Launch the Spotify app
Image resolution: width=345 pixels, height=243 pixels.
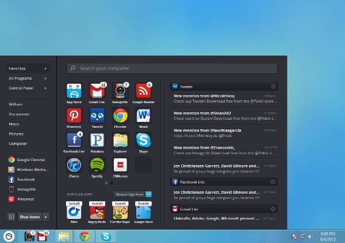click(97, 165)
